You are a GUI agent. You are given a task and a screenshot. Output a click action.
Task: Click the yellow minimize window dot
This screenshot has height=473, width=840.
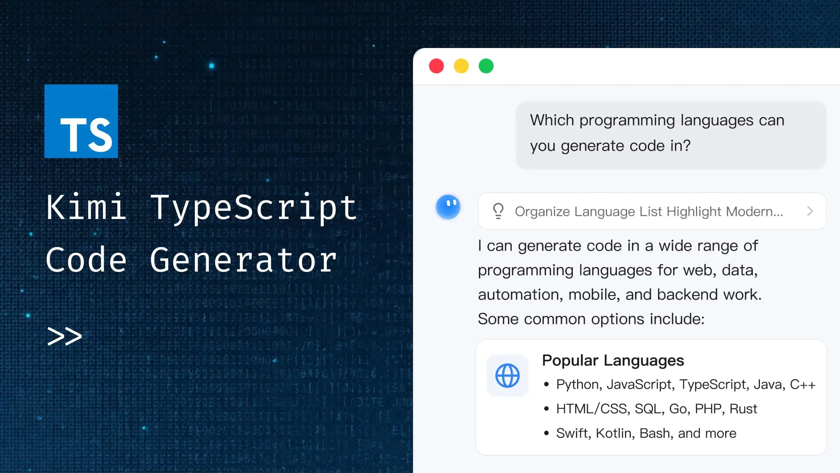(x=461, y=66)
